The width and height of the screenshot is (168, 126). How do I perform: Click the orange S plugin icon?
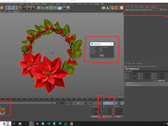pos(121,8)
